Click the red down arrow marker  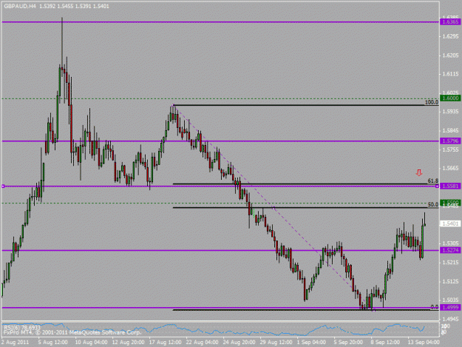pos(419,173)
